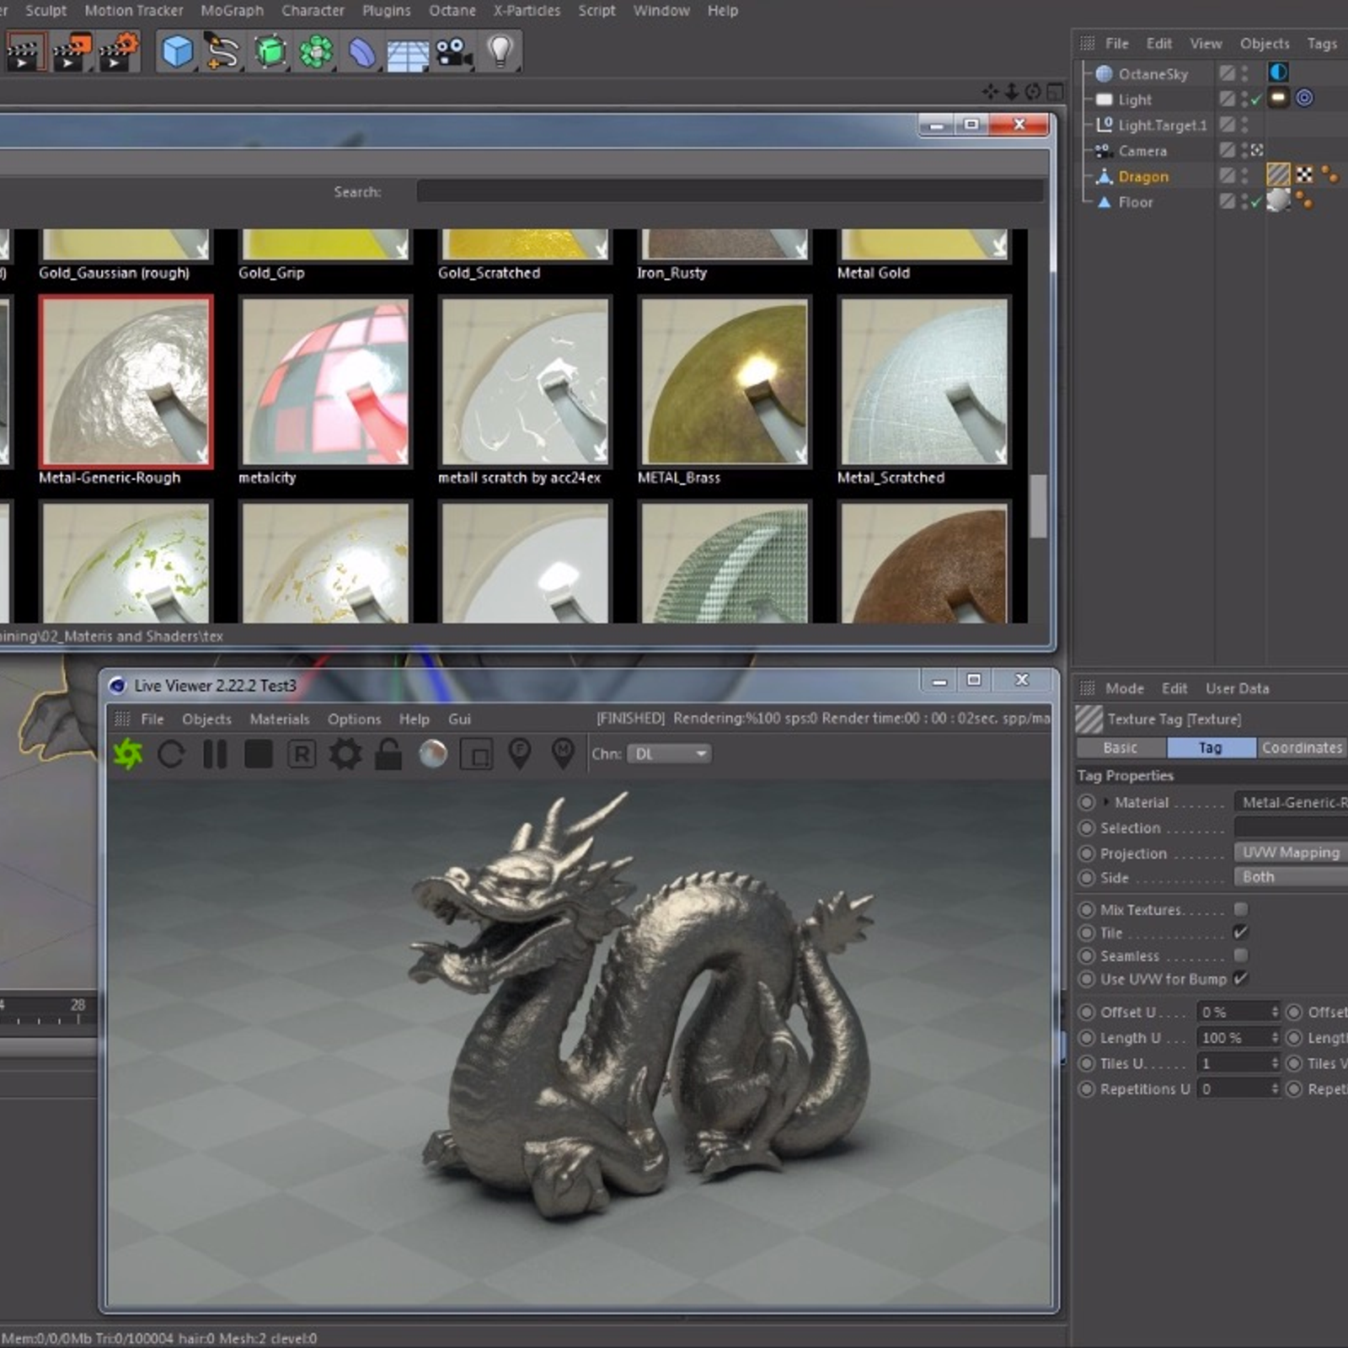Viewport: 1348px width, 1348px height.
Task: Click the Live Viewer film region icon
Action: pyautogui.click(x=476, y=754)
